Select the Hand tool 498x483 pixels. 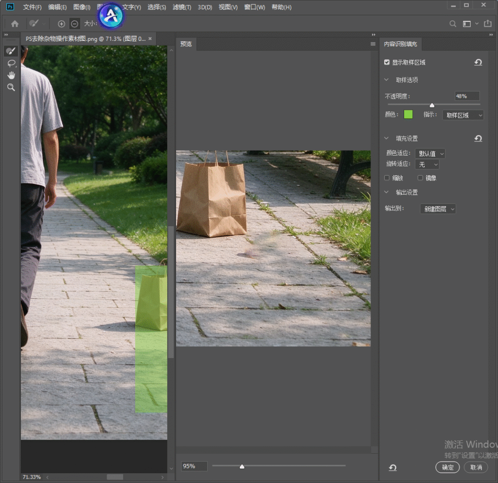click(x=11, y=75)
